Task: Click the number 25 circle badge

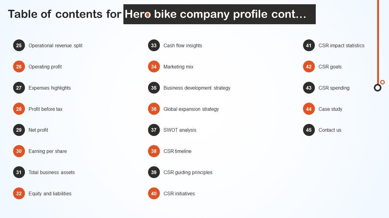Action: pos(19,45)
